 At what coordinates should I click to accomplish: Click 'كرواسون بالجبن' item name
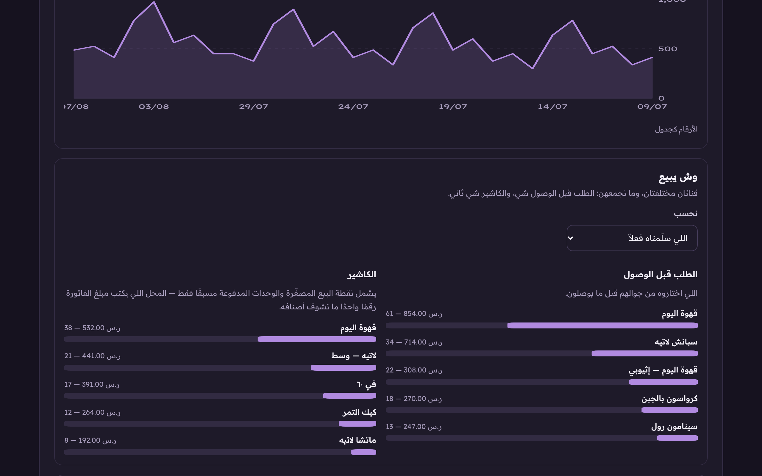click(669, 399)
